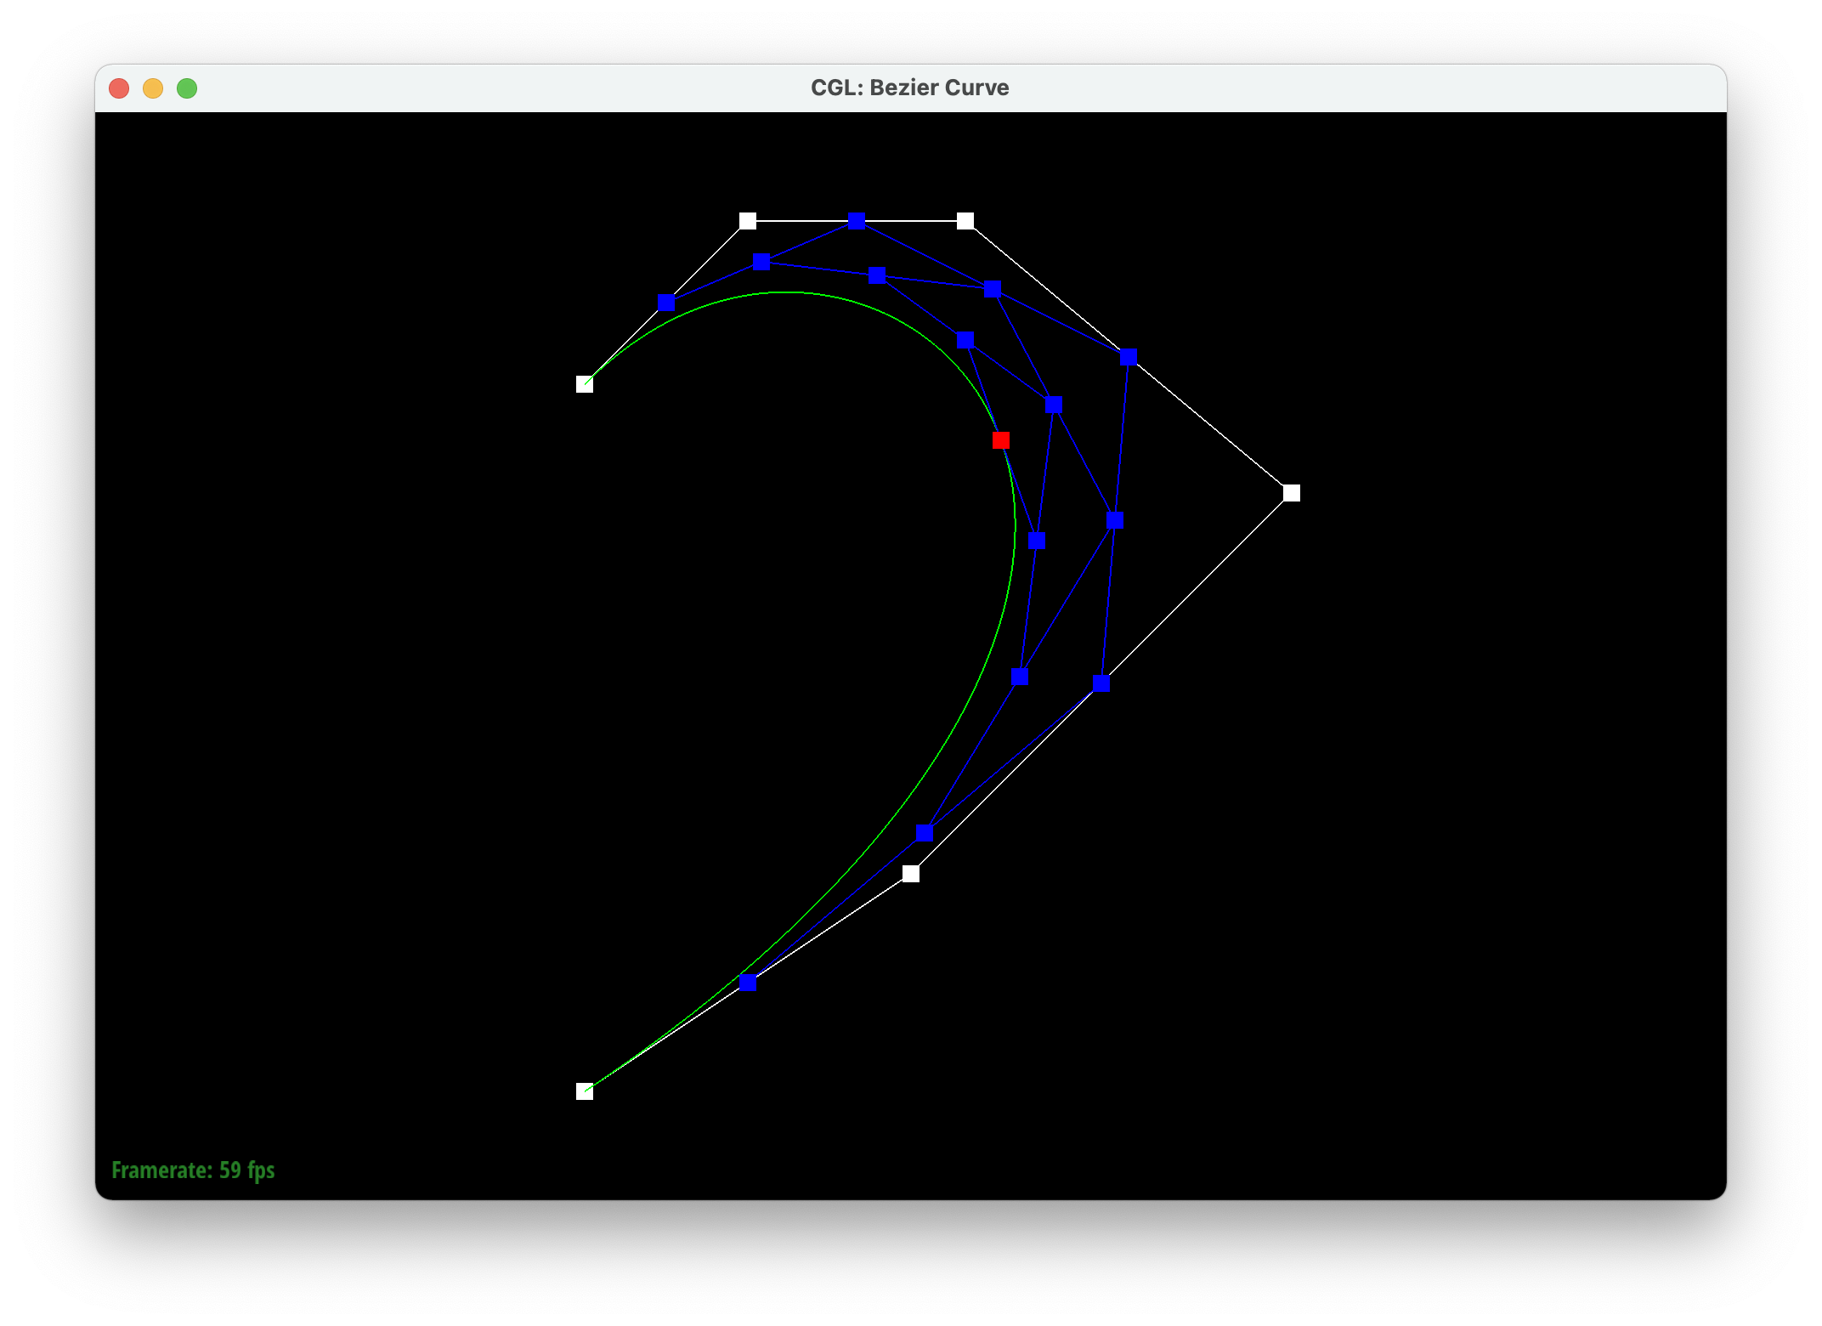Image resolution: width=1822 pixels, height=1326 pixels.
Task: Click the lowest blue point near curve's bottom
Action: pyautogui.click(x=748, y=983)
